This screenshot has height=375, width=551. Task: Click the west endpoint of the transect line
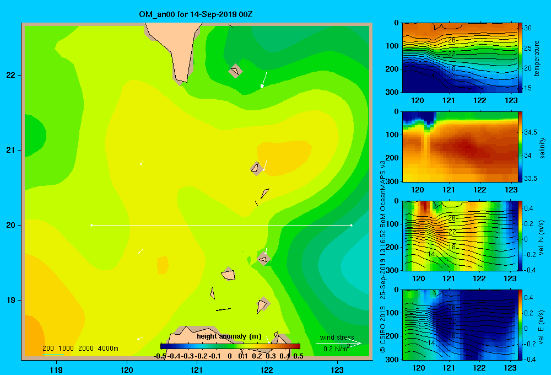click(91, 225)
